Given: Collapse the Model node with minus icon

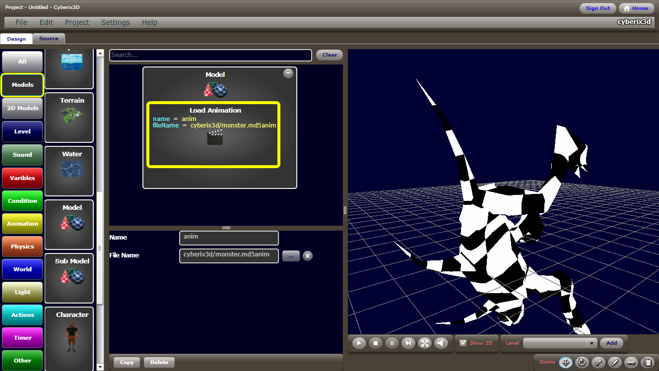Looking at the screenshot, I should click(x=288, y=73).
